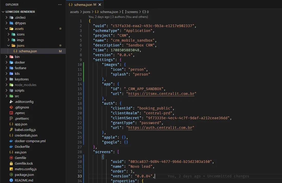Click the imgs folder icon
Screen dimensions: 282x183
coord(13,40)
